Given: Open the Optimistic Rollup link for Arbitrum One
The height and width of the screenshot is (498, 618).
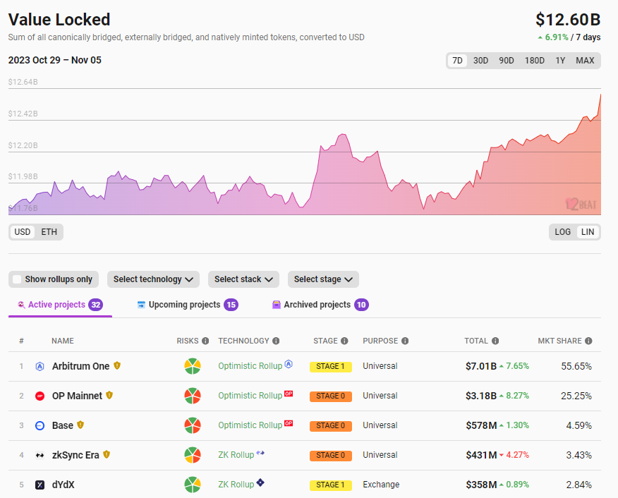Looking at the screenshot, I should pyautogui.click(x=250, y=366).
